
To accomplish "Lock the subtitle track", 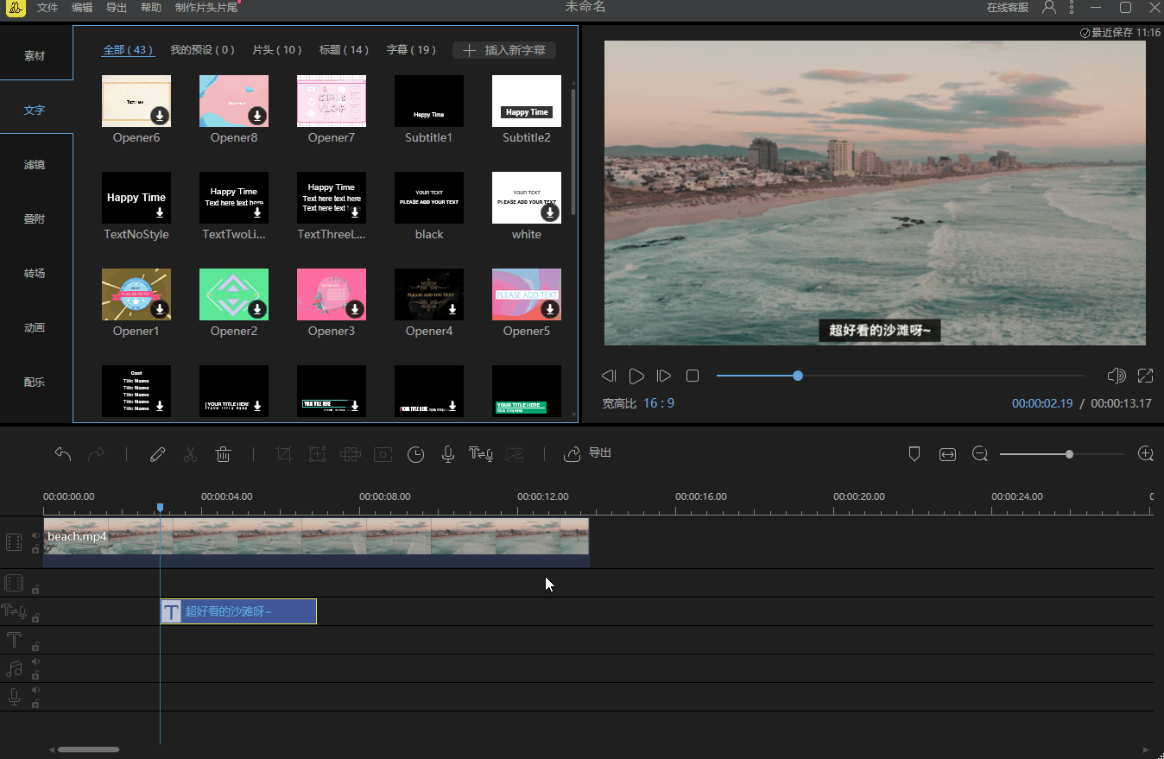I will tap(35, 618).
